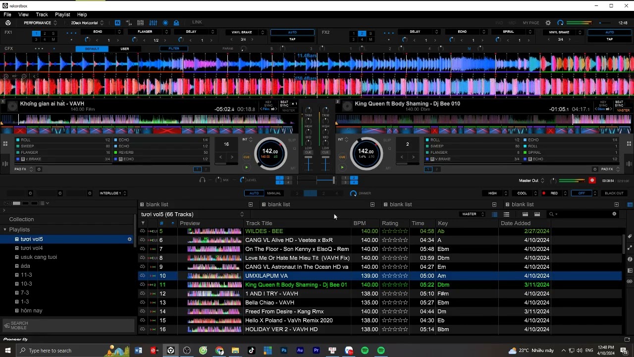Click the CUE button on deck 2
This screenshot has height=357, width=634.
click(342, 157)
